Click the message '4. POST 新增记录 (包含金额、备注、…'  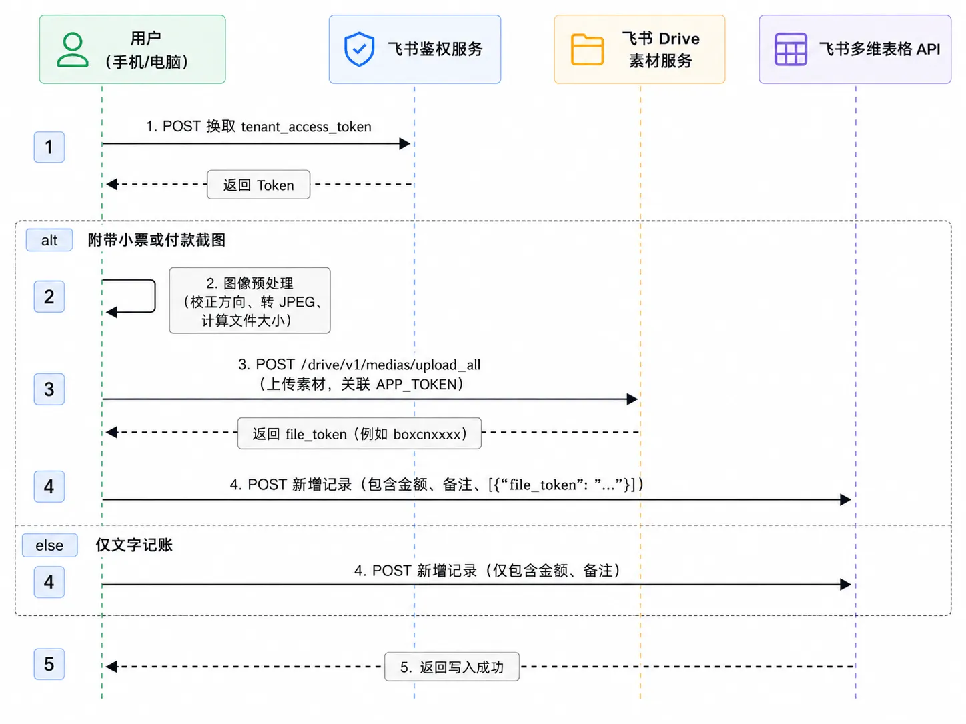pos(437,485)
